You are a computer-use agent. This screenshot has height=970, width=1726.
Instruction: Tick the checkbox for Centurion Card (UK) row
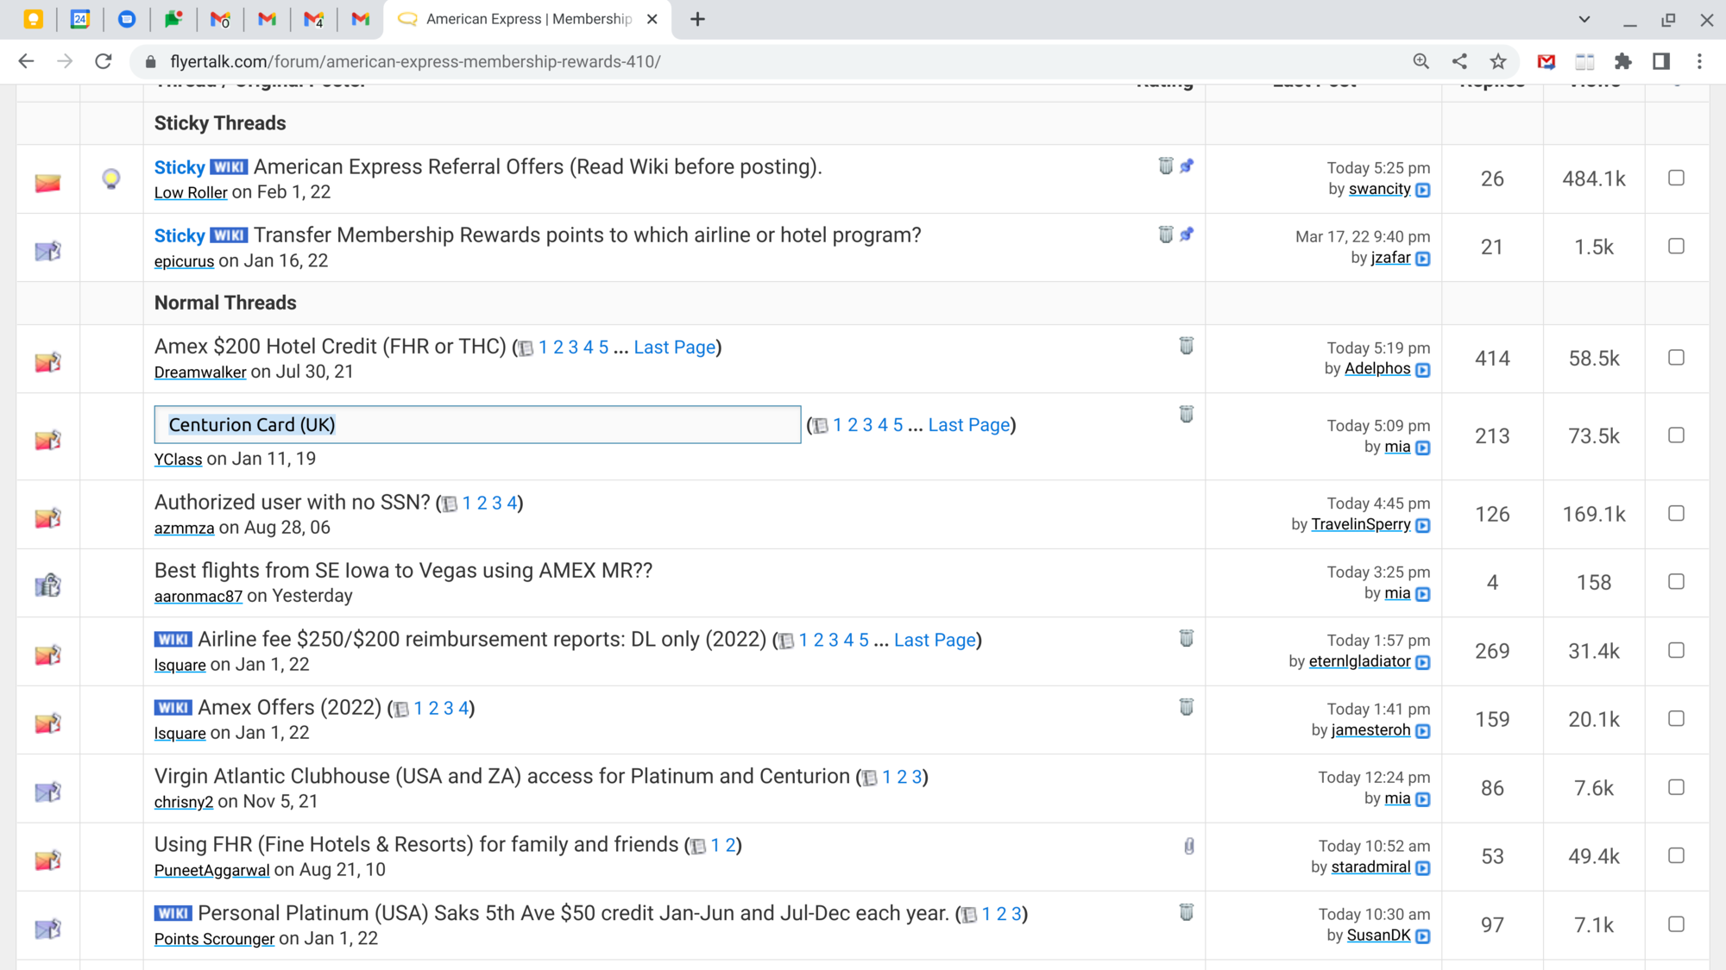(x=1676, y=435)
